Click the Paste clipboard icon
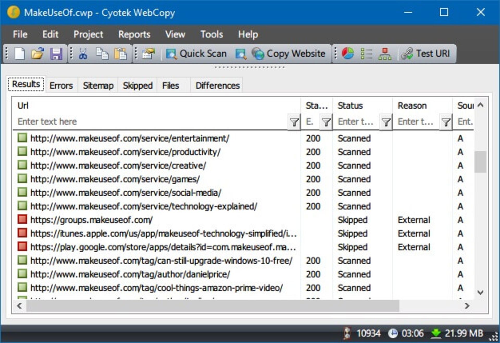Screen dimensions: 500x343 pyautogui.click(x=120, y=54)
